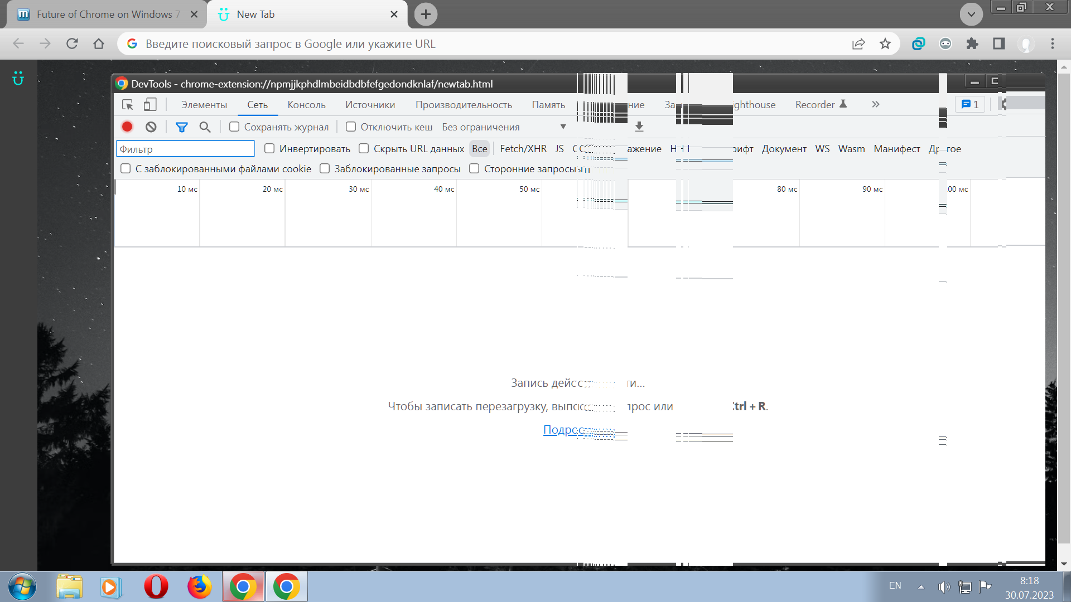Open the Память tab
The width and height of the screenshot is (1071, 602).
tap(548, 105)
